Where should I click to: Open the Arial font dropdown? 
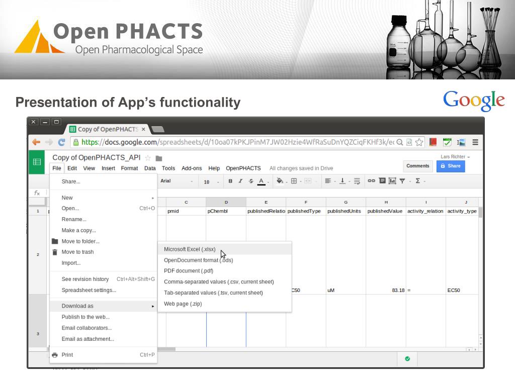pos(177,181)
